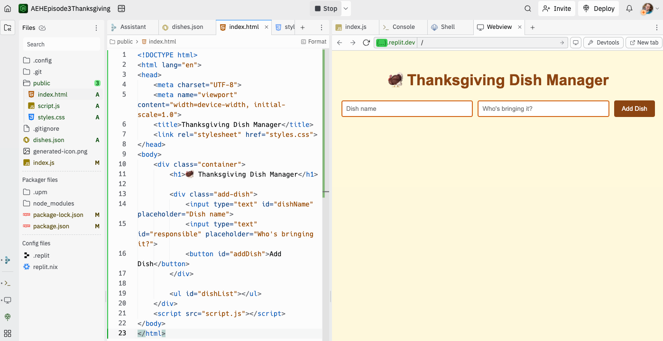Open styles.css in file tree
The image size is (663, 341).
coord(51,117)
